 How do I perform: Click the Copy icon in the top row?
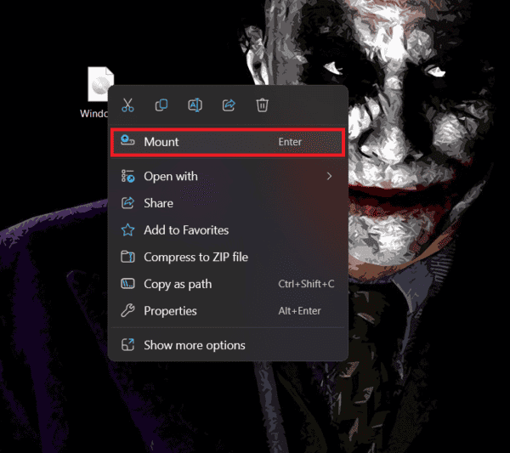(x=161, y=105)
